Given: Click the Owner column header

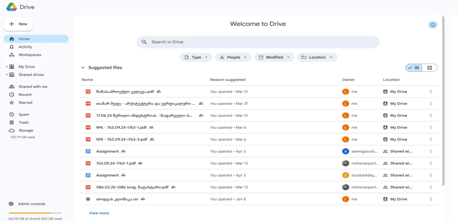Looking at the screenshot, I should click(348, 80).
